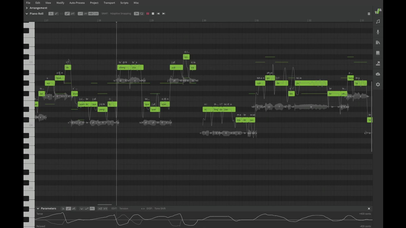406x228 pixels.
Task: Set parameter vertical zoom to x4
Action: click(105, 208)
